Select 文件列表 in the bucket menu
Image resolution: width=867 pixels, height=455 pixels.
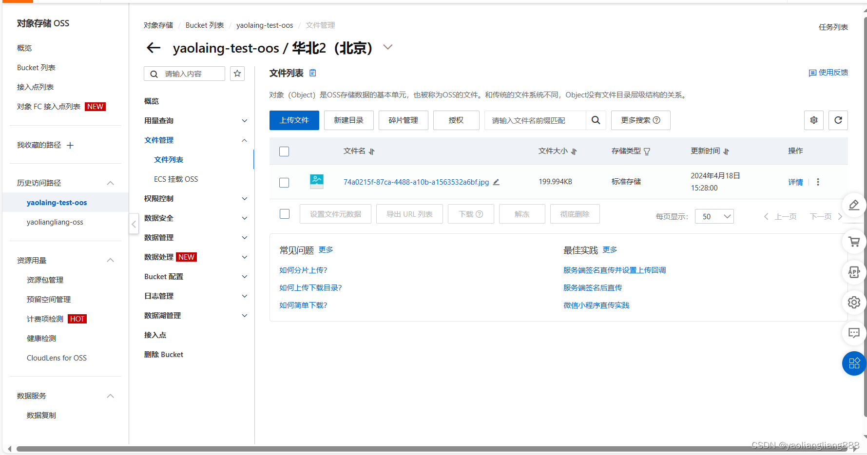[x=169, y=160]
